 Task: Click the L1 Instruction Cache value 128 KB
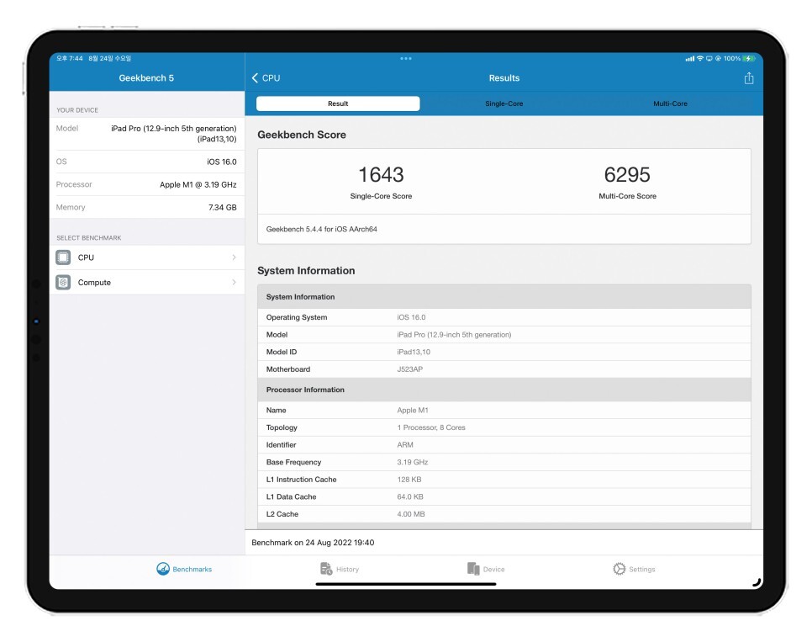(x=409, y=480)
